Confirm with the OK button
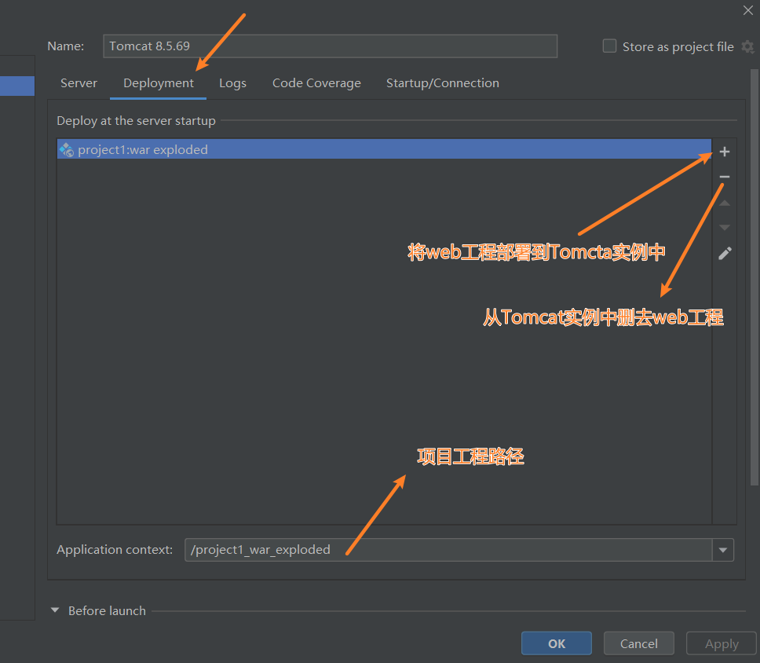Screen dimensions: 760x663 point(557,643)
